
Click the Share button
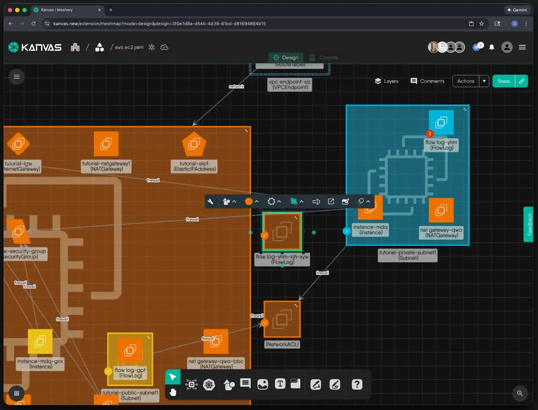(x=503, y=81)
